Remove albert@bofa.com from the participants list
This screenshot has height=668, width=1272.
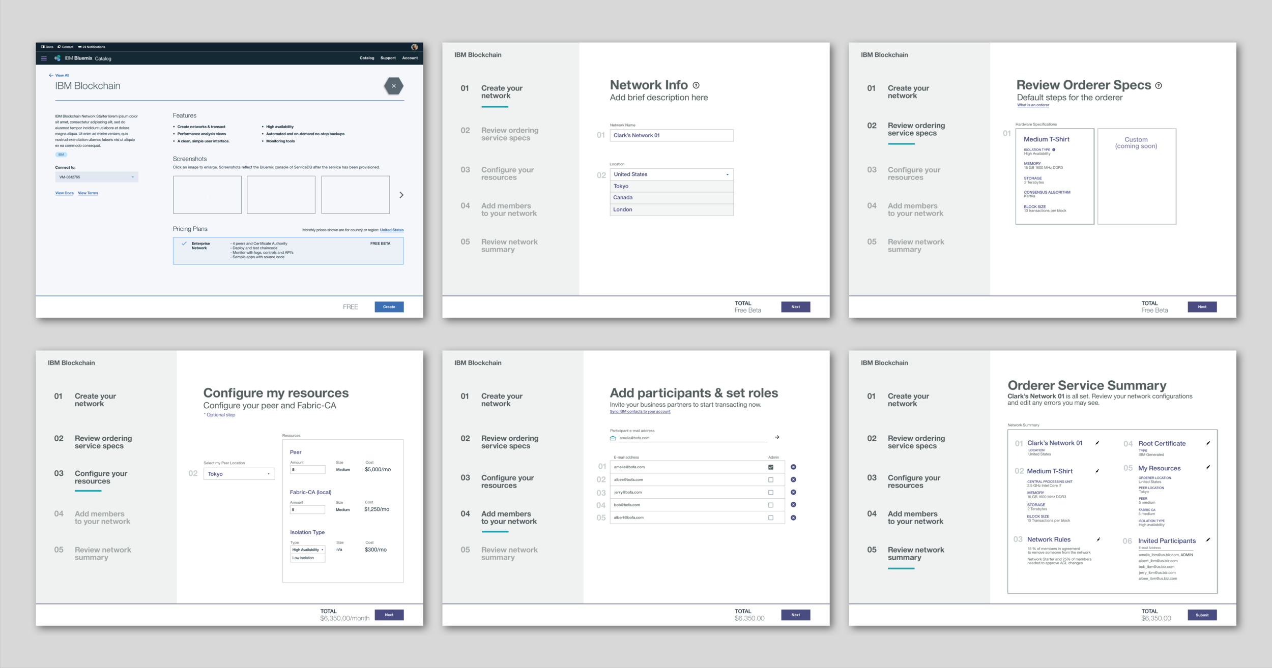coord(793,518)
